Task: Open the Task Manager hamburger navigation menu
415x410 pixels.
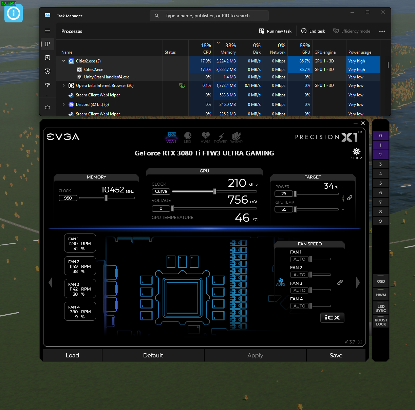Action: pos(48,31)
